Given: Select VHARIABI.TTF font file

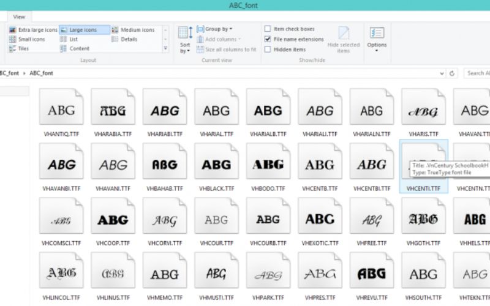Looking at the screenshot, I should point(165,113).
